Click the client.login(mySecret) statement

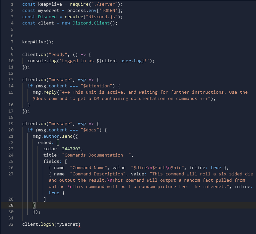51,224
